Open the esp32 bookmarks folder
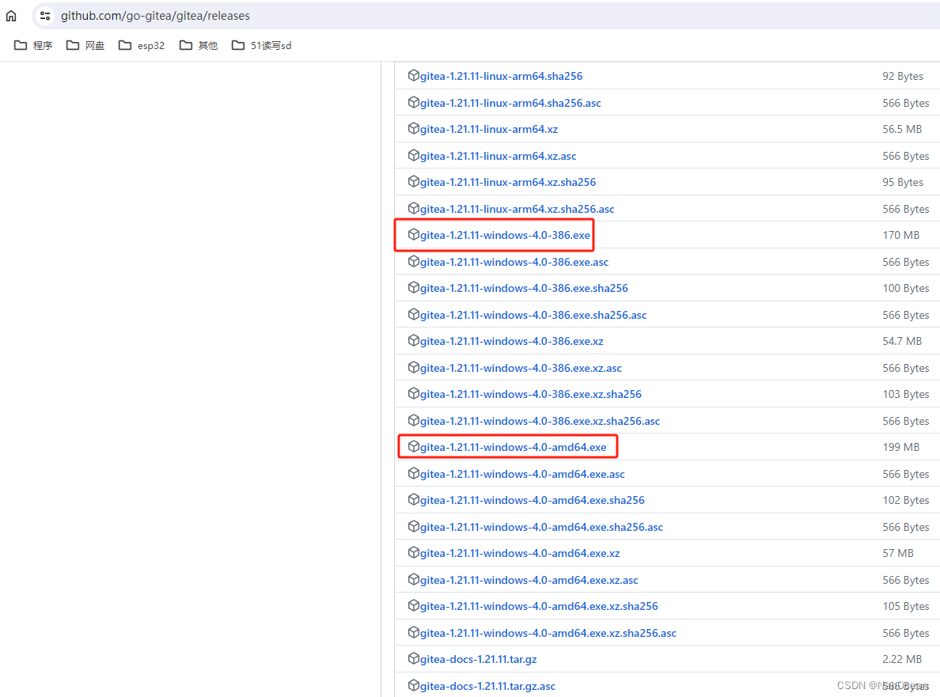This screenshot has height=697, width=940. pos(142,46)
